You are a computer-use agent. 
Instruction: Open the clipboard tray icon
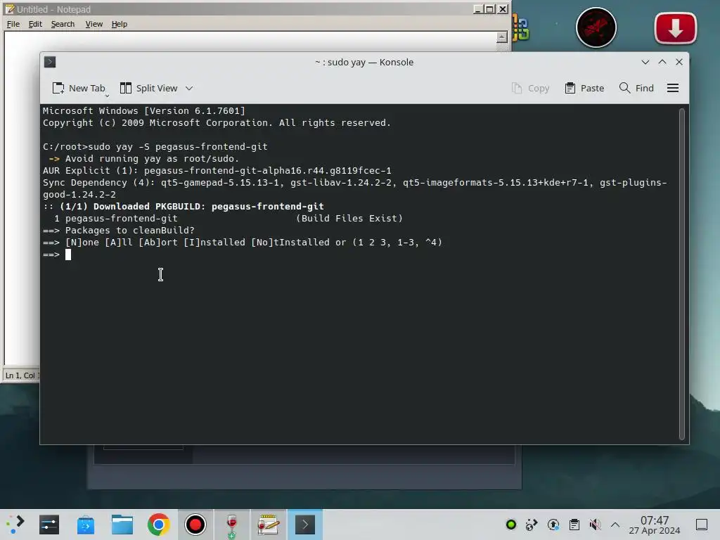574,525
